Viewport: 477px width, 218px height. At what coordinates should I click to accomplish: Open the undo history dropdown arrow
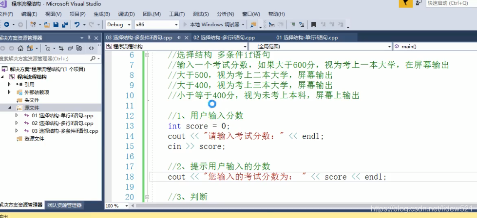click(84, 25)
